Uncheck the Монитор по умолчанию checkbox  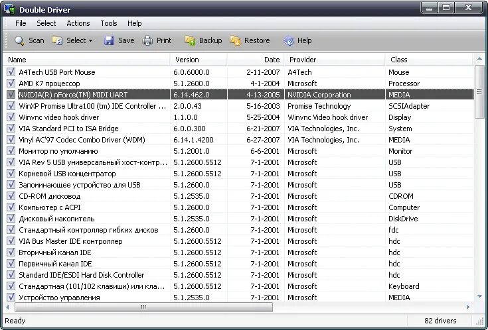point(11,150)
